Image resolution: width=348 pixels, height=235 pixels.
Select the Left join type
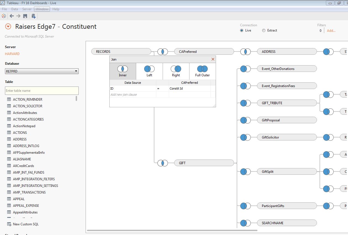coord(149,71)
